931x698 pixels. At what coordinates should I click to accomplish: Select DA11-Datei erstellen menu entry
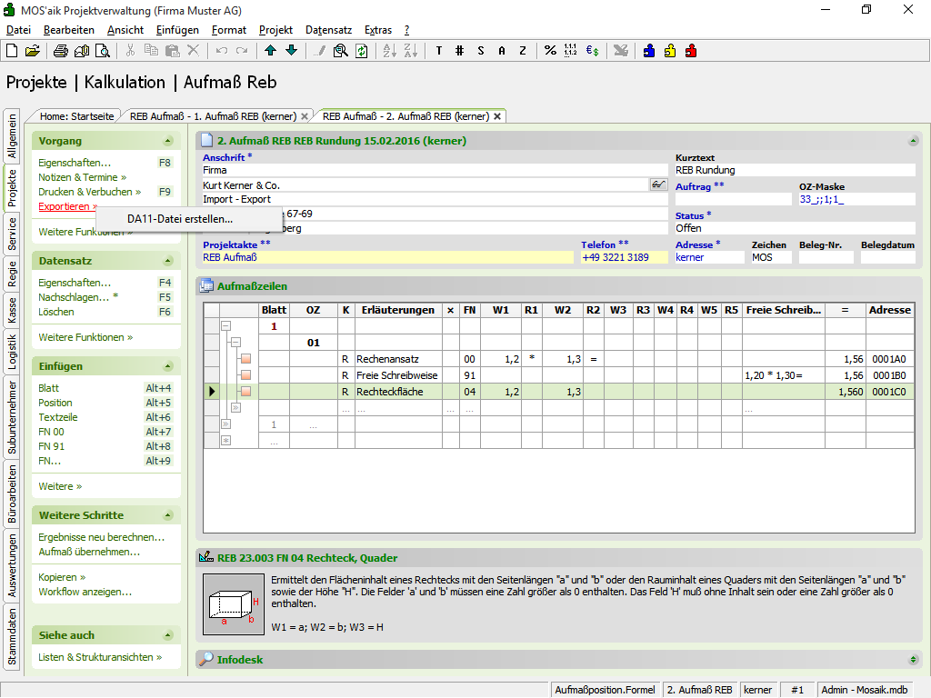click(x=179, y=219)
